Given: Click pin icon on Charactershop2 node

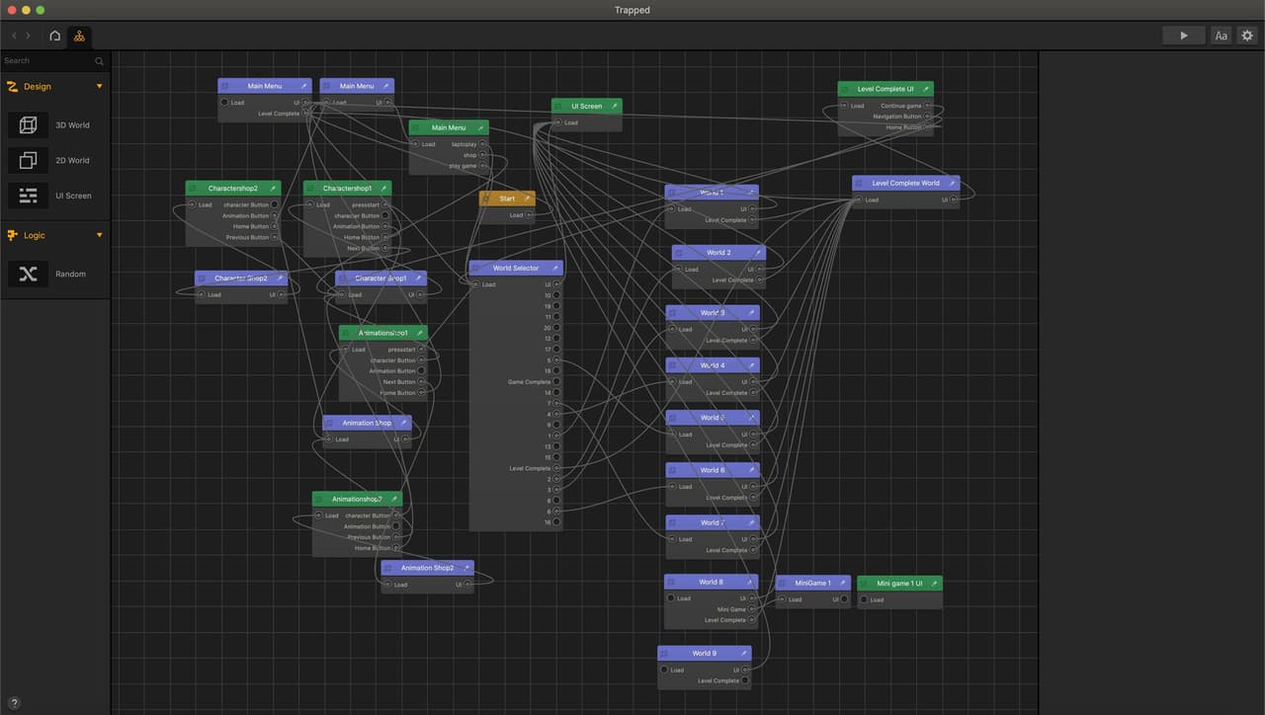Looking at the screenshot, I should pyautogui.click(x=274, y=188).
